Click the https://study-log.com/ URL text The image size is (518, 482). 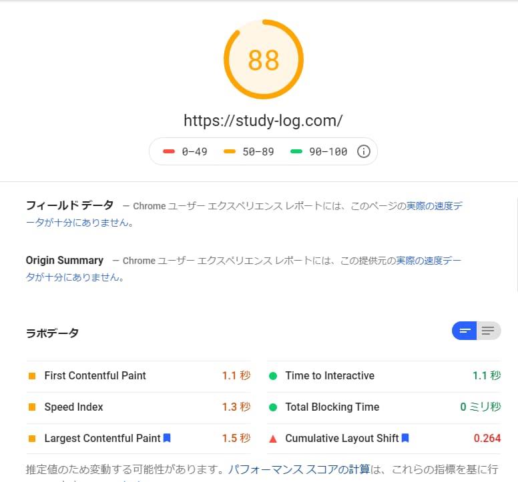click(x=263, y=121)
